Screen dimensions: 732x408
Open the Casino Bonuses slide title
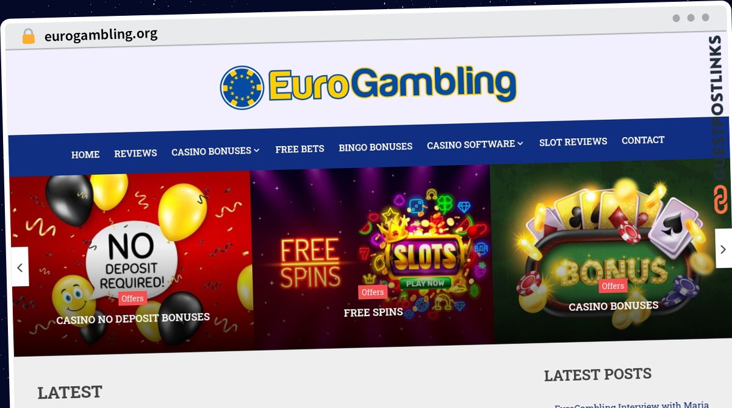[x=613, y=306]
